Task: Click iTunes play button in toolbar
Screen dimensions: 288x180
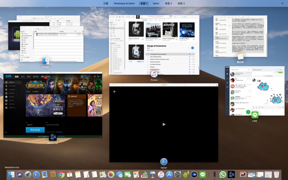Action: pyautogui.click(x=120, y=17)
